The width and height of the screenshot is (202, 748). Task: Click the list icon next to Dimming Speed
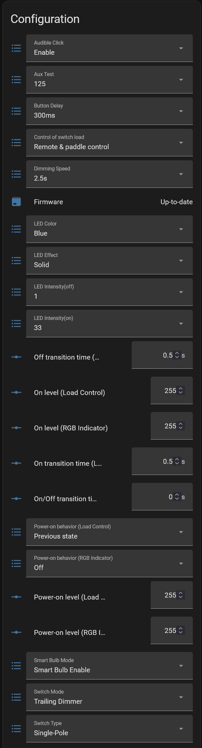[16, 174]
